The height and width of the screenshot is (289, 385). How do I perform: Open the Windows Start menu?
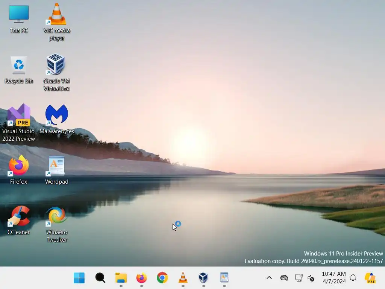tap(79, 278)
